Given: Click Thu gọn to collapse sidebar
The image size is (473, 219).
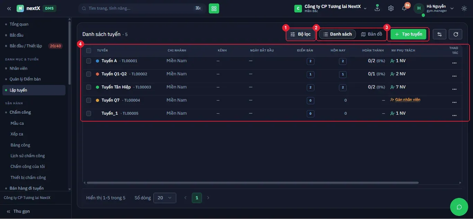Looking at the screenshot, I should coord(18,211).
